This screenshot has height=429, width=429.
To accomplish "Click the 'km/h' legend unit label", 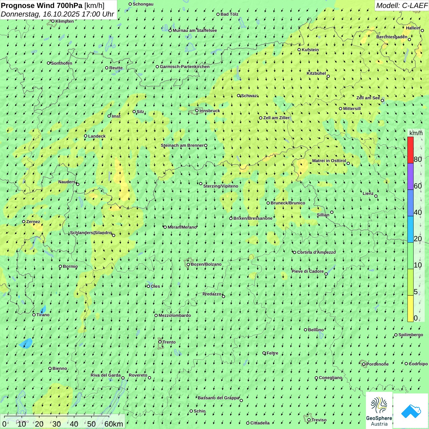I will click(416, 133).
